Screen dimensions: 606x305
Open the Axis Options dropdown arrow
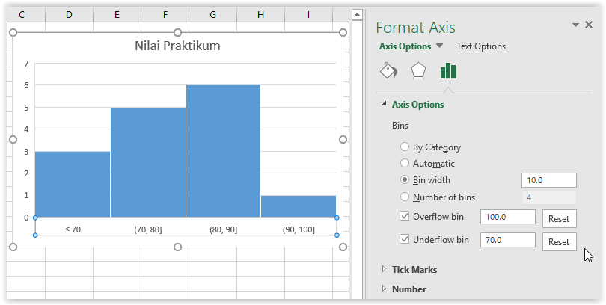439,46
